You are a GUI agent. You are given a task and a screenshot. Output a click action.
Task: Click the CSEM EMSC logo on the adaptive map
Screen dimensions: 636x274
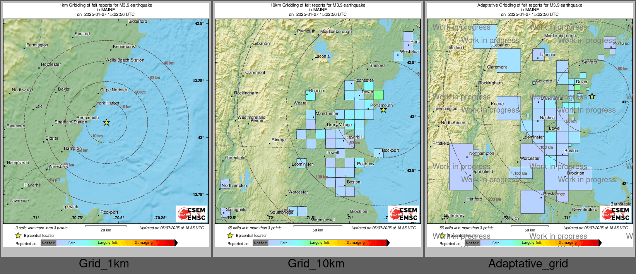tap(615, 214)
